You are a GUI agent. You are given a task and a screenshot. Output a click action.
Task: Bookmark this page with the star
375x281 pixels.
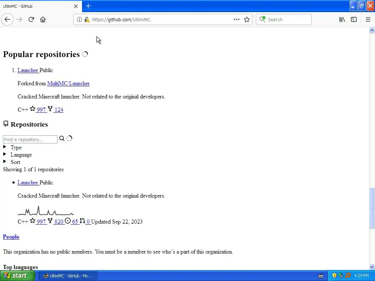(x=247, y=19)
